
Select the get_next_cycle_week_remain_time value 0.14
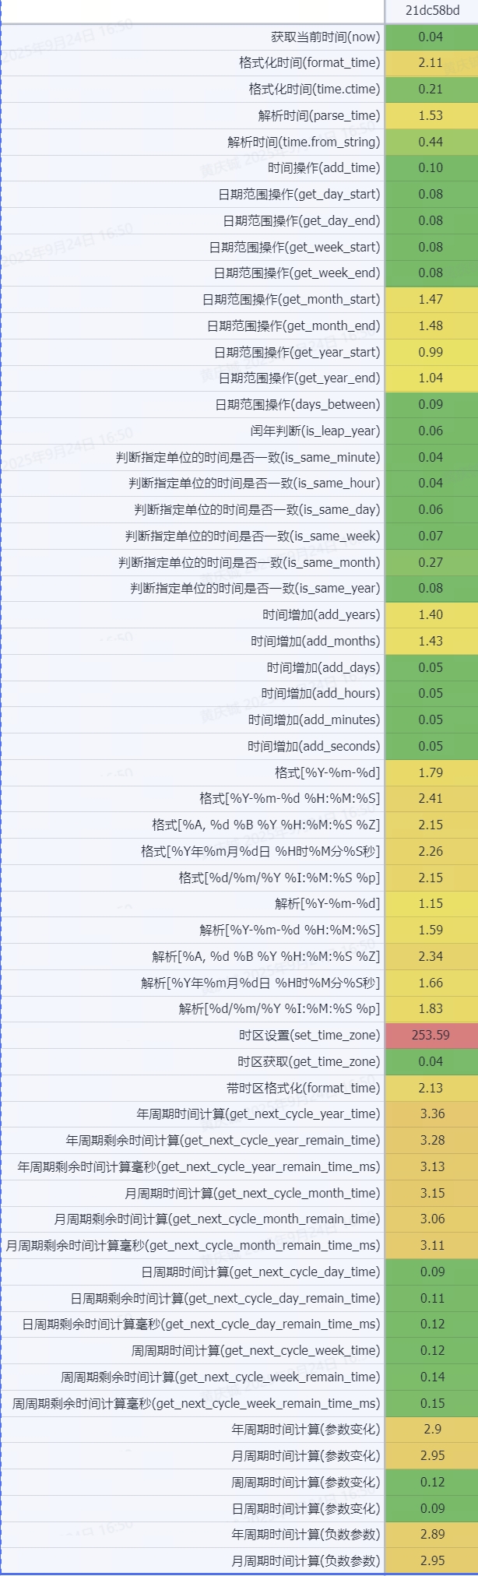click(432, 1377)
